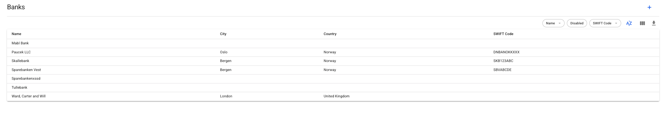Click the United Kingdom country cell
The height and width of the screenshot is (133, 666).
pyautogui.click(x=336, y=96)
